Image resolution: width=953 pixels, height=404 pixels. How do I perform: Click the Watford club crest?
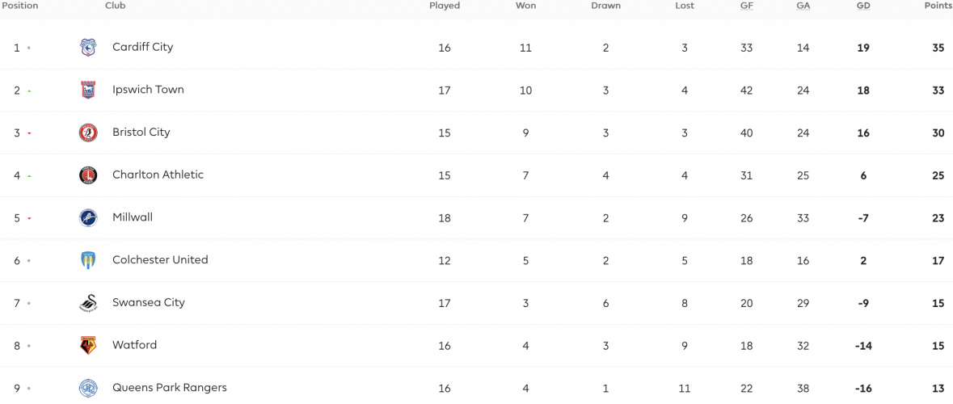tap(88, 345)
